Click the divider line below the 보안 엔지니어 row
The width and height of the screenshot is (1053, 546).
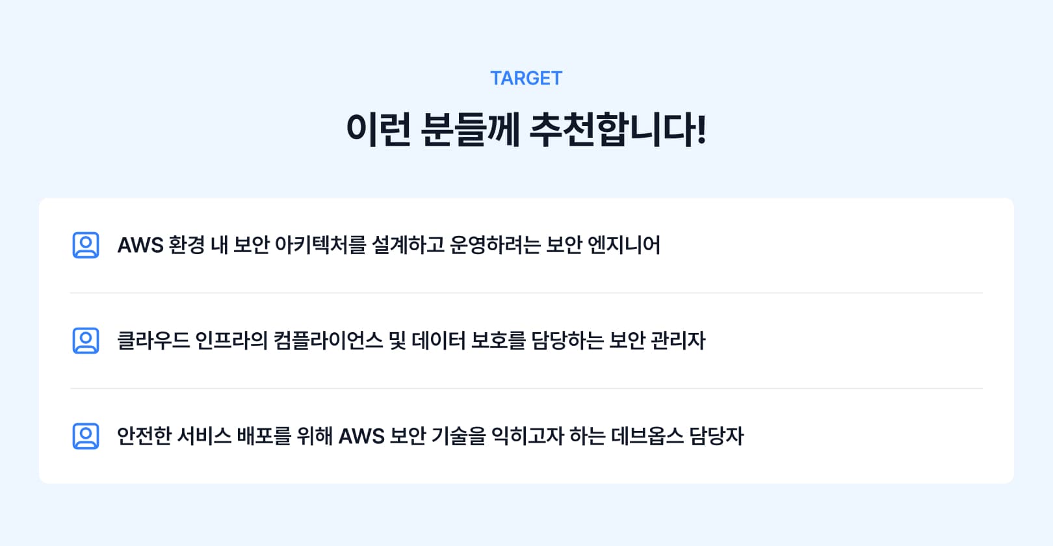point(526,293)
